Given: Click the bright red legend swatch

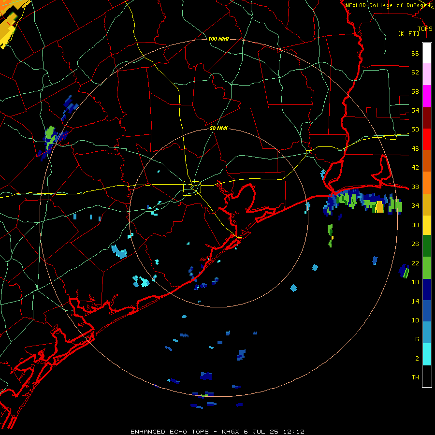Looking at the screenshot, I should 427,139.
